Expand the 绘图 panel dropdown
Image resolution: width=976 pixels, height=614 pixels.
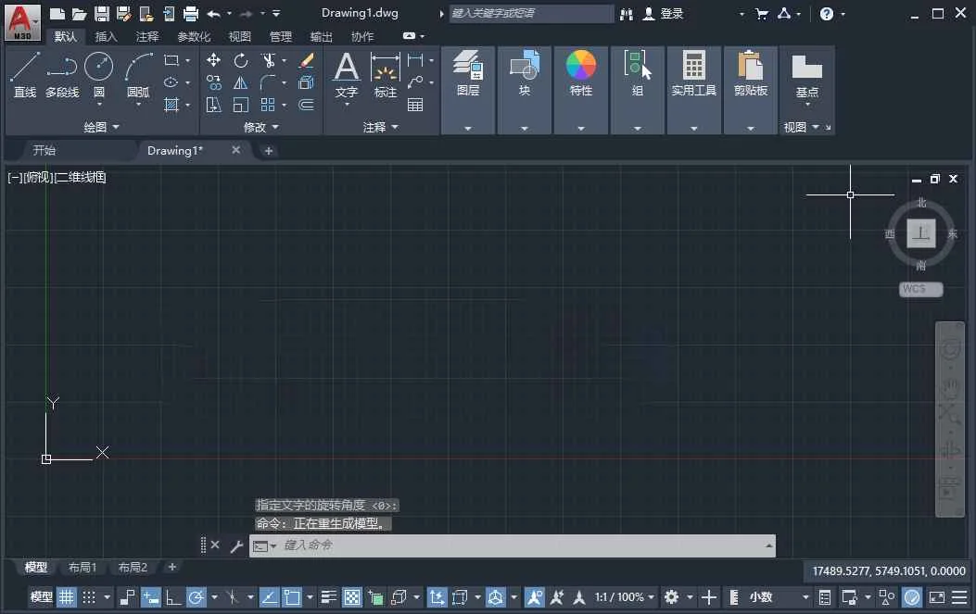[101, 127]
